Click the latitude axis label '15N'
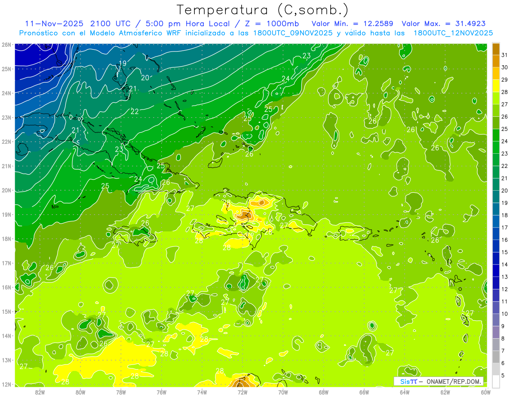The height and width of the screenshot is (398, 516). 6,311
